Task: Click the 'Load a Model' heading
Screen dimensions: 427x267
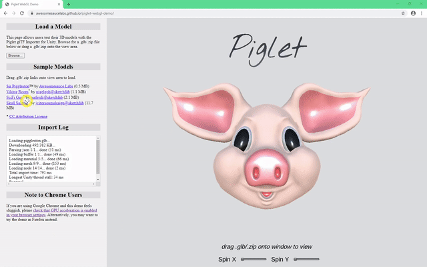Action: pos(53,27)
